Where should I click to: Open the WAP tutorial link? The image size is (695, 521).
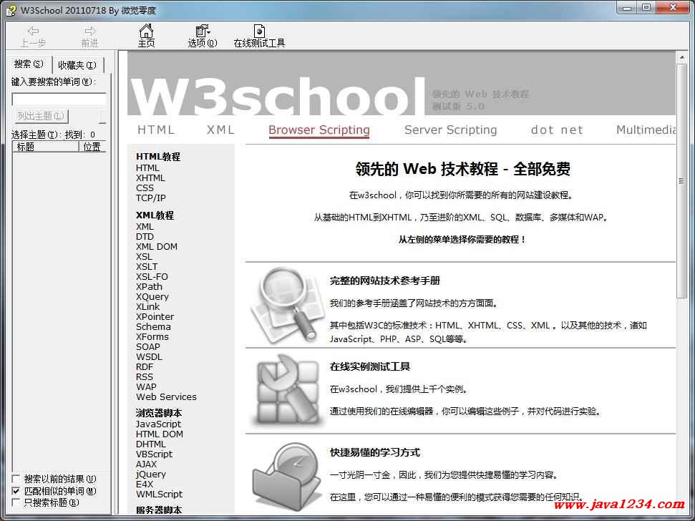(x=146, y=386)
